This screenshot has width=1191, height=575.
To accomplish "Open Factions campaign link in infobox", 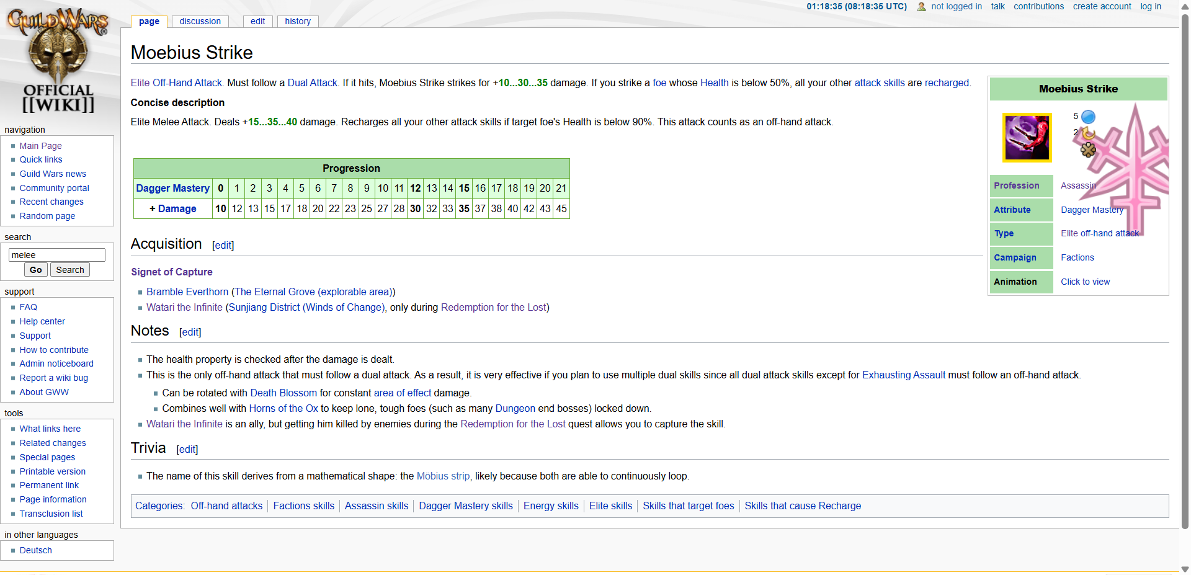I will [x=1077, y=257].
